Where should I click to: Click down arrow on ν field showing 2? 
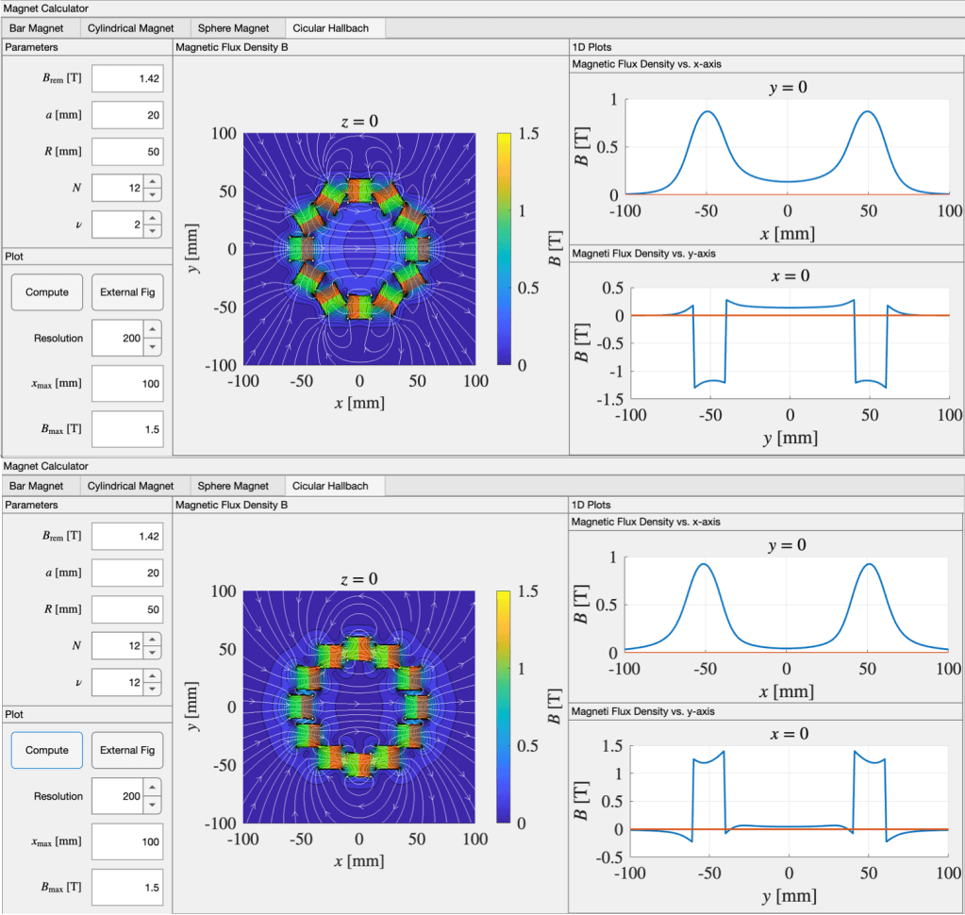(153, 230)
